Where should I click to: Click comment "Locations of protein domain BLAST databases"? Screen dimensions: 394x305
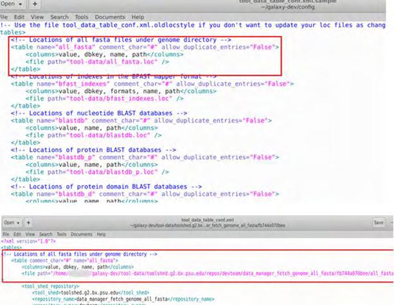coord(108,186)
